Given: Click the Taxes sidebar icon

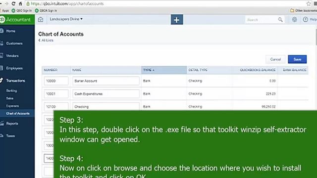Looking at the screenshot, I should [1, 135].
